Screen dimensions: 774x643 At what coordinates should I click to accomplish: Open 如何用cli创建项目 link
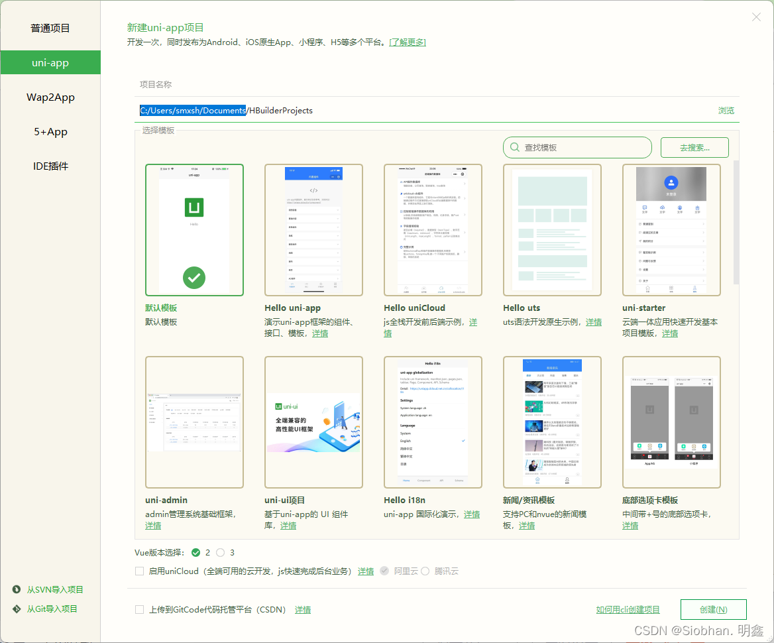tap(628, 610)
